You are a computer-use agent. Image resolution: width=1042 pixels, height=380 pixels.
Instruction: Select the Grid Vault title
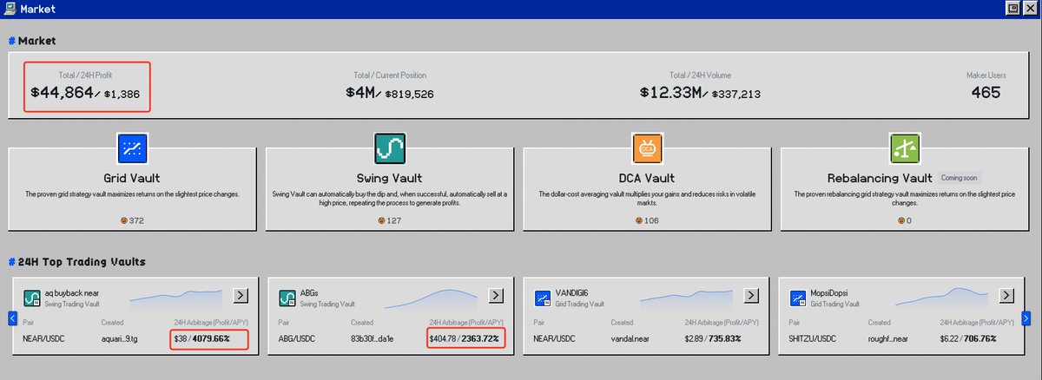coord(133,178)
